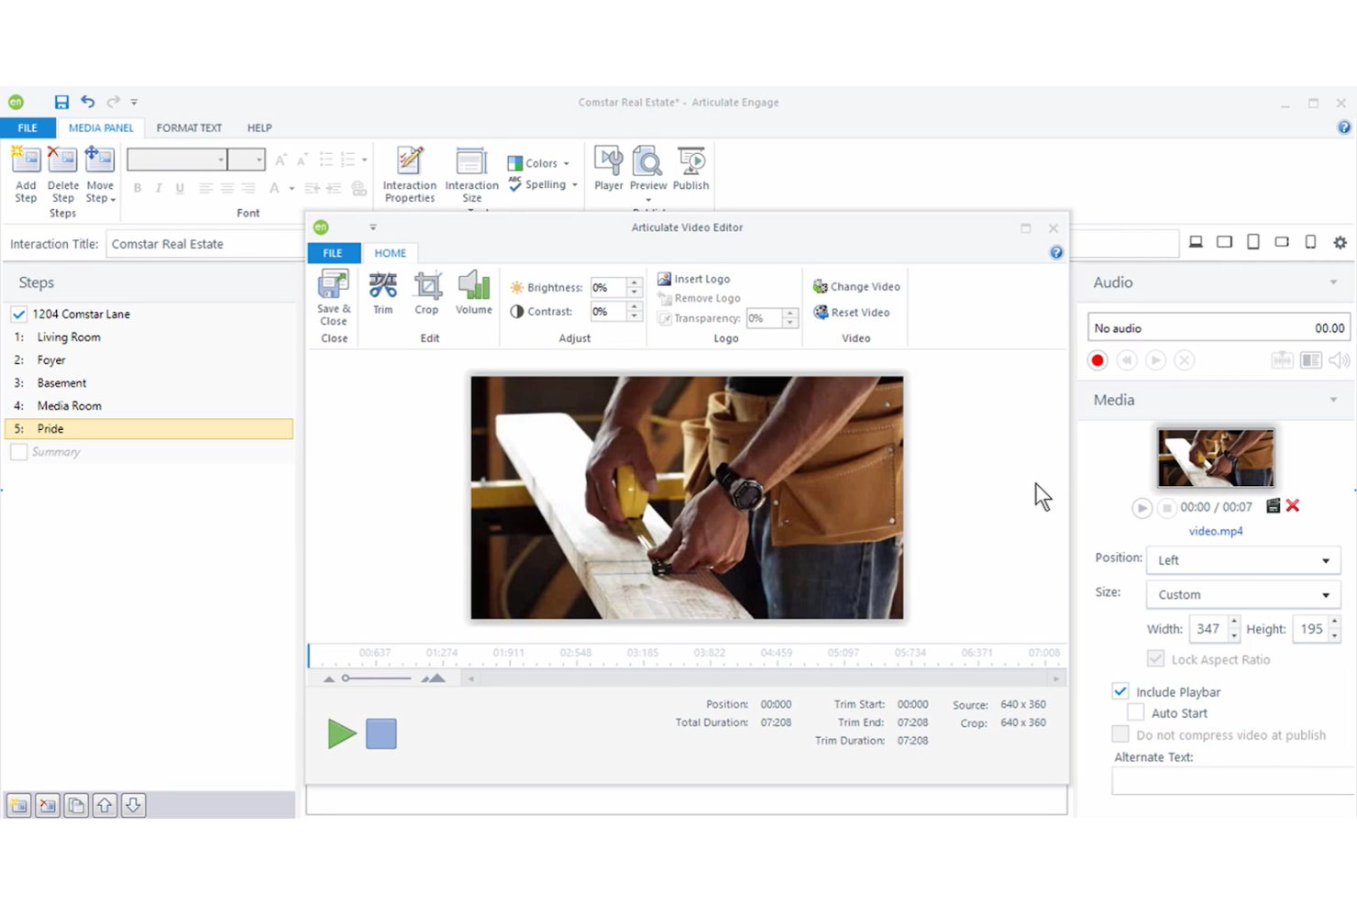Click the Delete Step icon
This screenshot has height=905, width=1357.
pos(61,174)
